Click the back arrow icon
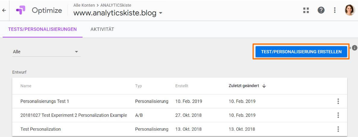Image resolution: width=358 pixels, height=137 pixels. pyautogui.click(x=4, y=10)
